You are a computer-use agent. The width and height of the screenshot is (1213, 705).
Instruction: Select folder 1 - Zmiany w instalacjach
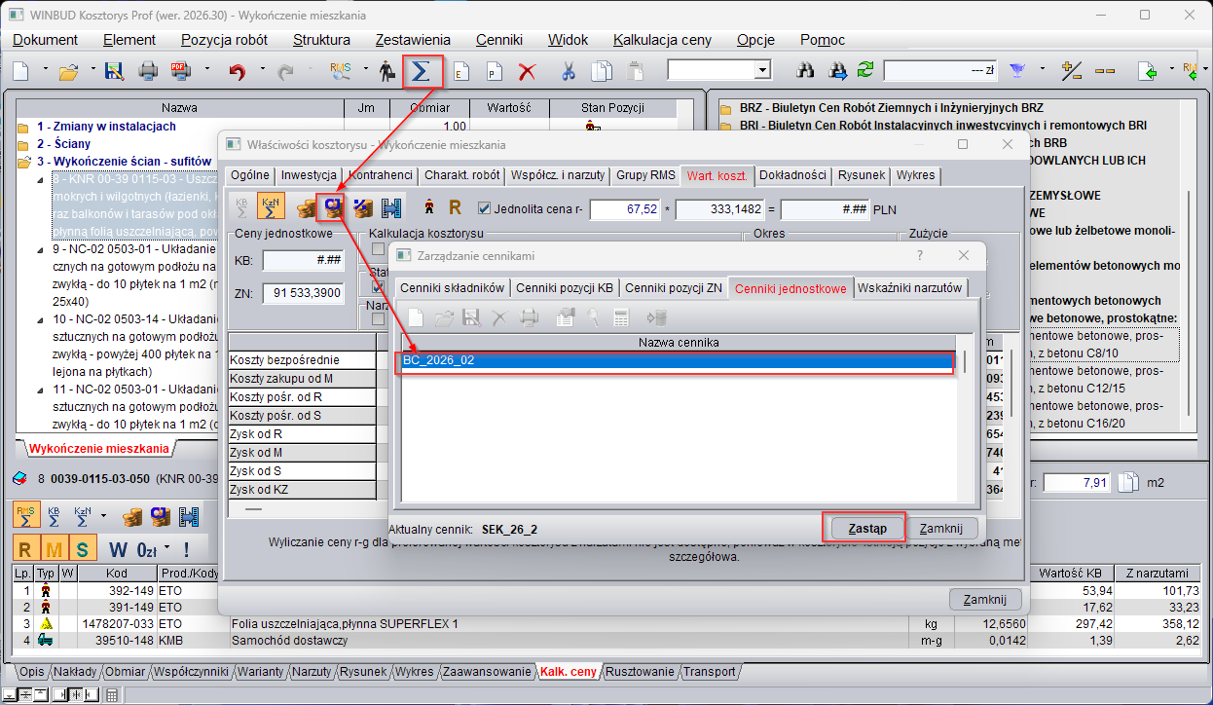tap(106, 127)
